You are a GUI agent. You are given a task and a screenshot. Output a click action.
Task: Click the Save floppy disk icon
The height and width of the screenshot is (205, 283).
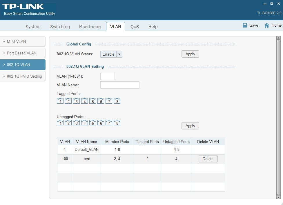[245, 25]
